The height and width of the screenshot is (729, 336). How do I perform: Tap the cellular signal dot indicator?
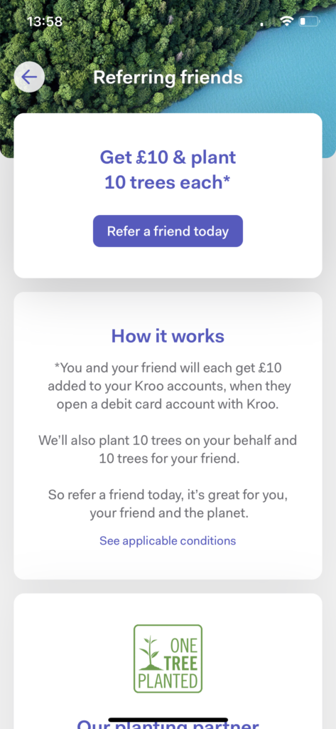262,23
